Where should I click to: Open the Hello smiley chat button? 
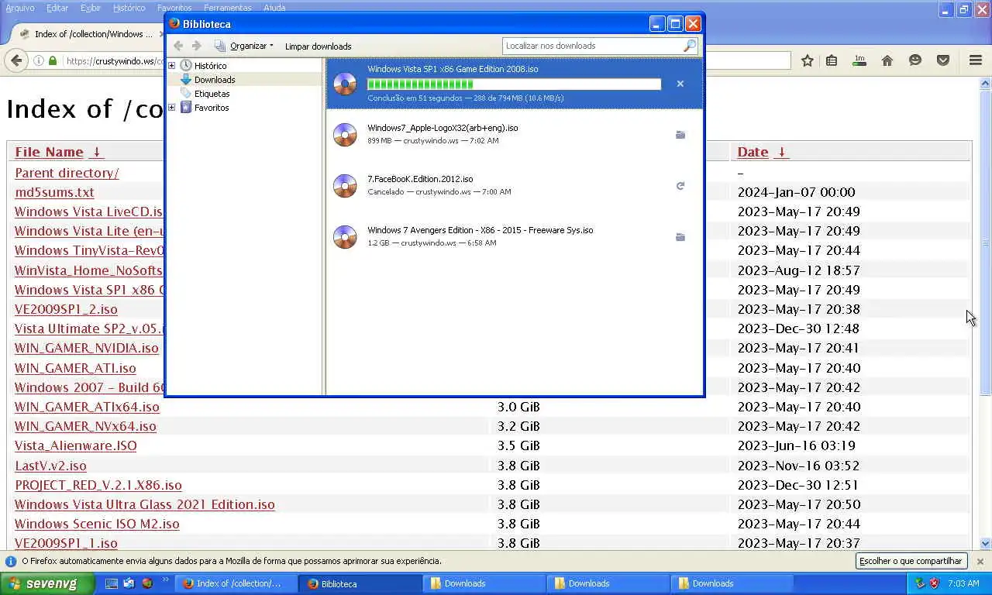click(915, 60)
